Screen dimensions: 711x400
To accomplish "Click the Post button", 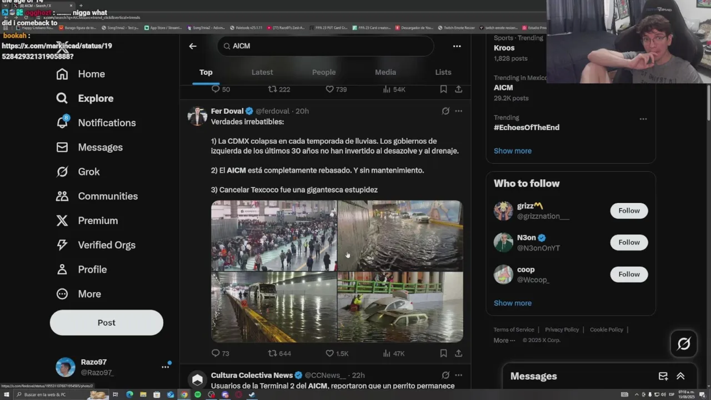I will click(107, 323).
